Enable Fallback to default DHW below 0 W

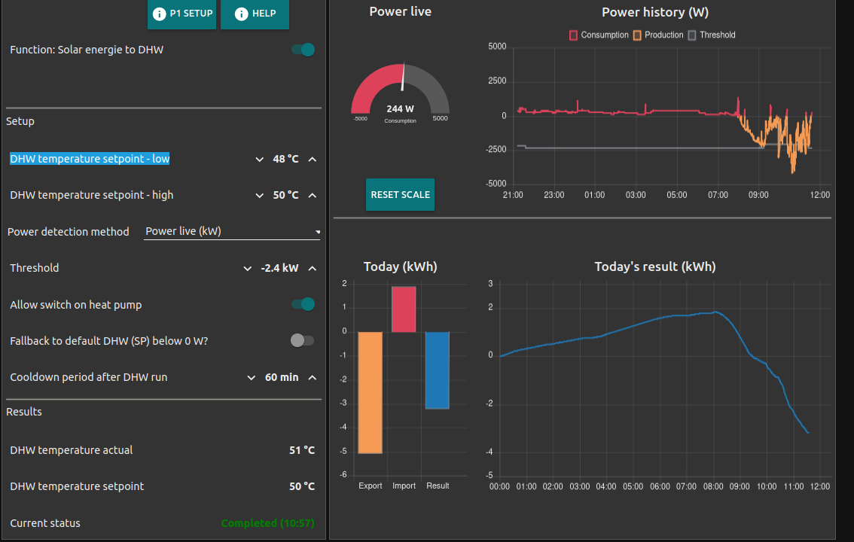click(302, 340)
